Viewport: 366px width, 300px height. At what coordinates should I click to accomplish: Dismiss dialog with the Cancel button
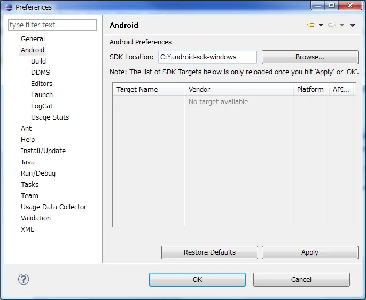pos(301,280)
